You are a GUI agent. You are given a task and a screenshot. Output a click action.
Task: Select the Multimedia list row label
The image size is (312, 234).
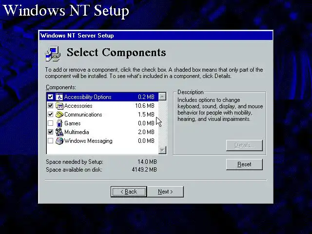tap(77, 132)
